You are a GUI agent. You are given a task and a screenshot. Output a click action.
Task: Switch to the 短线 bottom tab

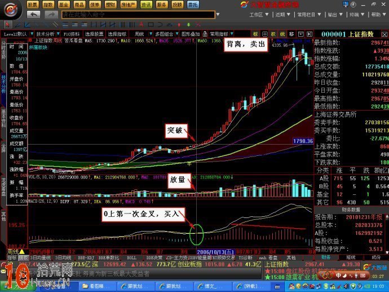(x=351, y=257)
